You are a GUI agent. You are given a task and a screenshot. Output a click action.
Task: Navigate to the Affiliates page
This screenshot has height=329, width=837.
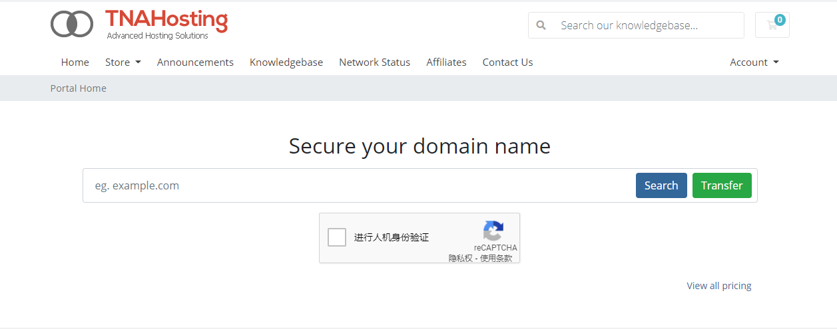446,62
